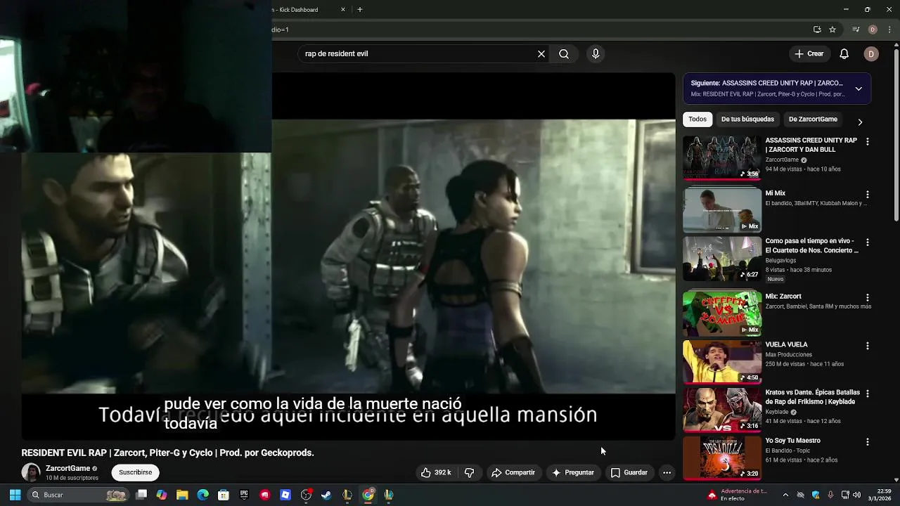The height and width of the screenshot is (506, 900).
Task: Open YouTube notifications bell
Action: [x=844, y=53]
